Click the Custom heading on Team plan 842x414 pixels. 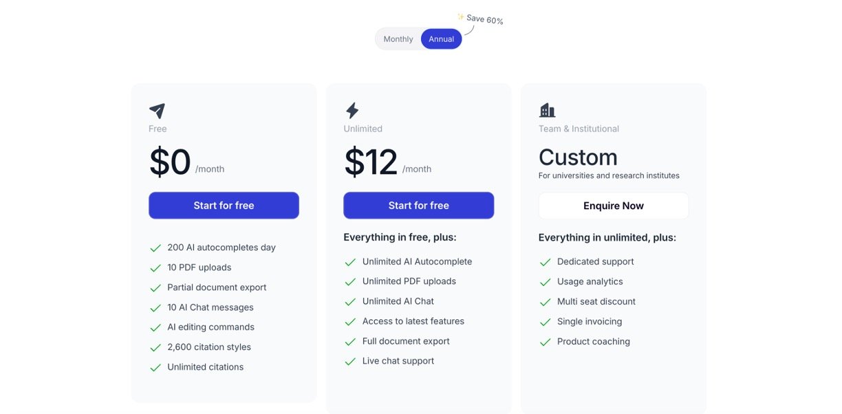click(x=578, y=157)
